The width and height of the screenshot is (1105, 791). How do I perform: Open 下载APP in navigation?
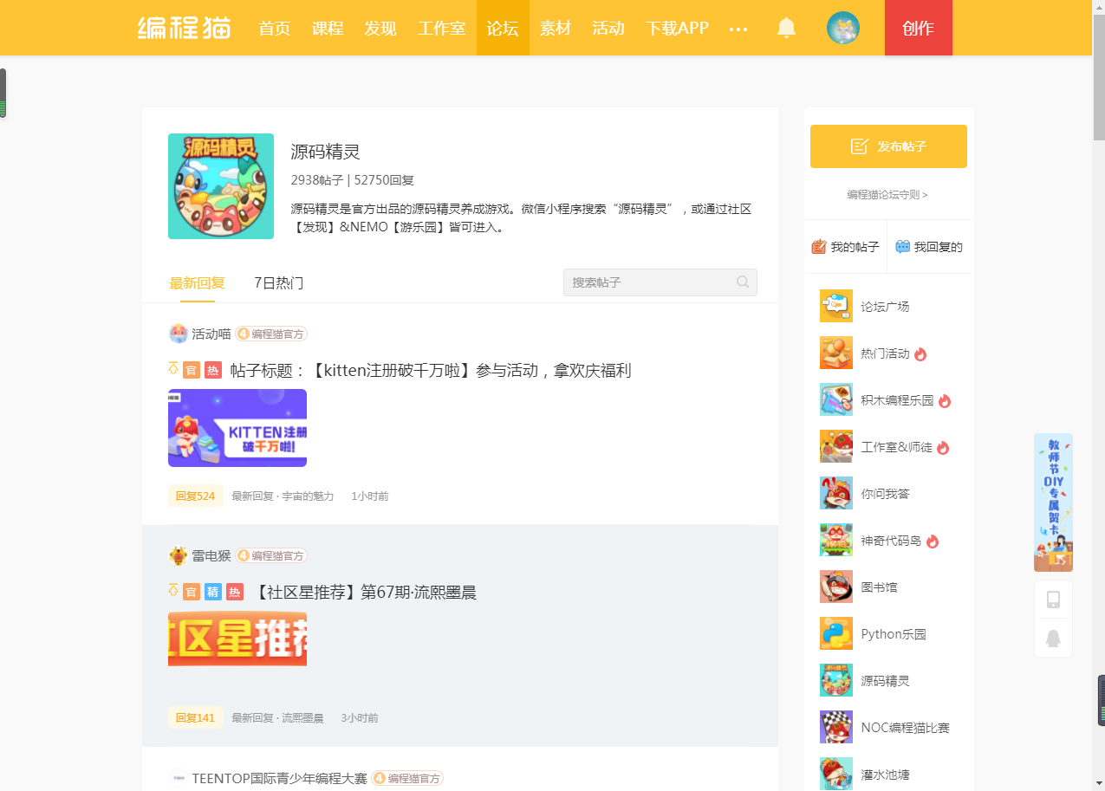(677, 28)
